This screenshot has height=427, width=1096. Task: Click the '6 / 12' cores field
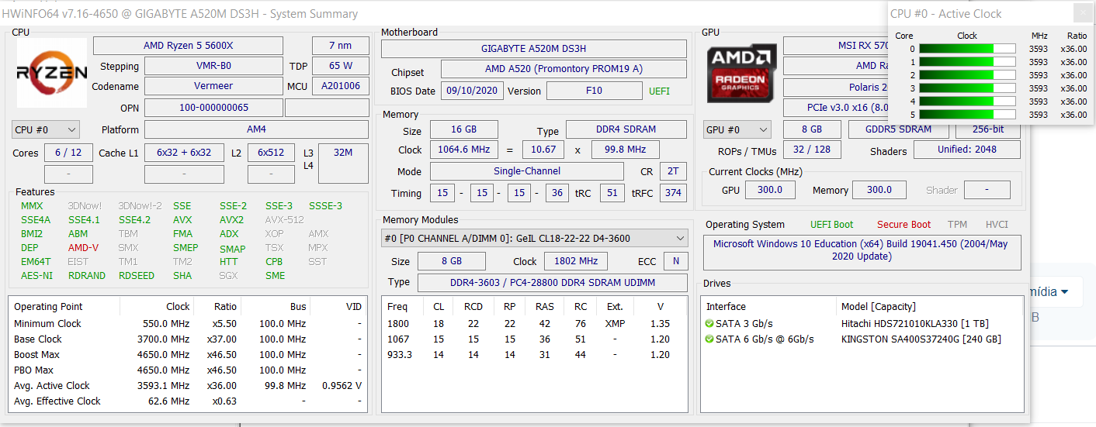[x=68, y=153]
